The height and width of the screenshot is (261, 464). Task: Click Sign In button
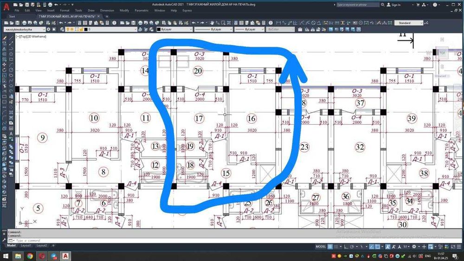[x=393, y=5]
